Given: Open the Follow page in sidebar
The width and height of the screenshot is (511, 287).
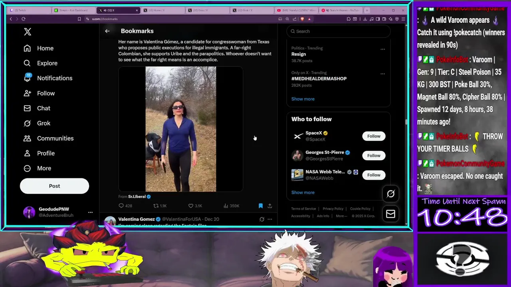Looking at the screenshot, I should (39, 93).
